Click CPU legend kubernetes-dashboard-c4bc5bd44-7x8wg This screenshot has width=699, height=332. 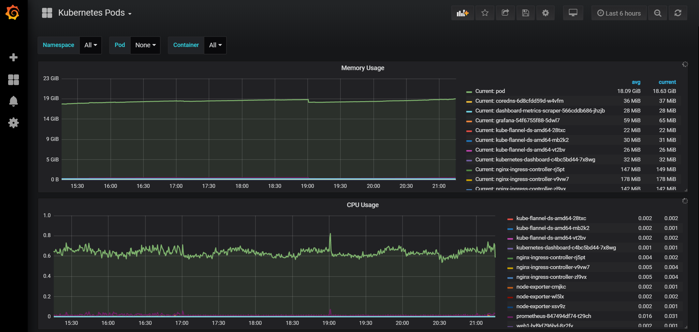tap(566, 248)
